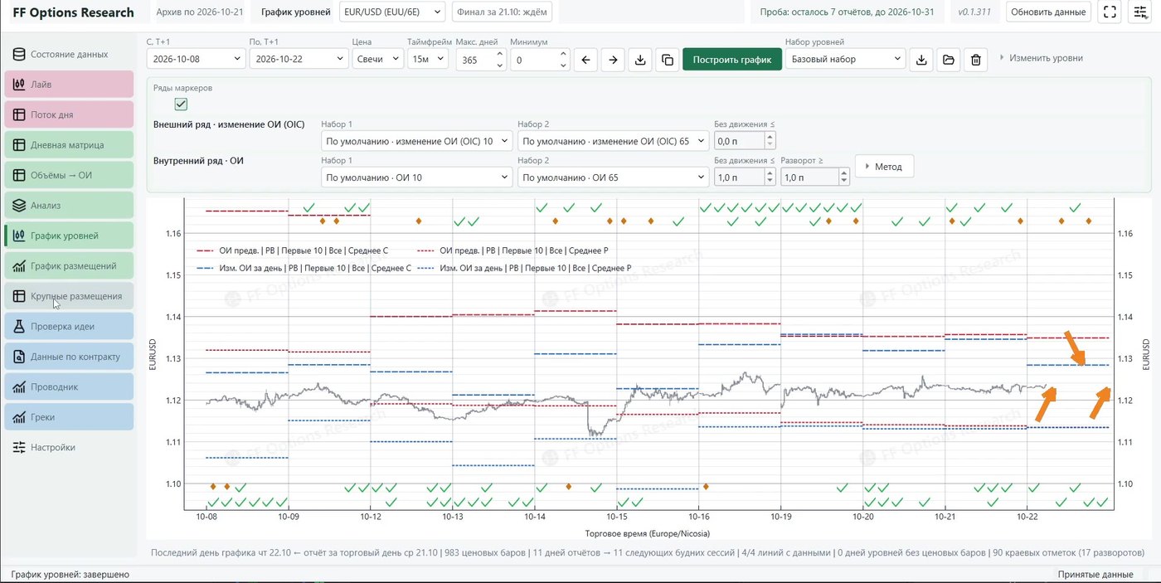
Task: Open the Цена dropdown set to Свечи
Action: click(377, 60)
